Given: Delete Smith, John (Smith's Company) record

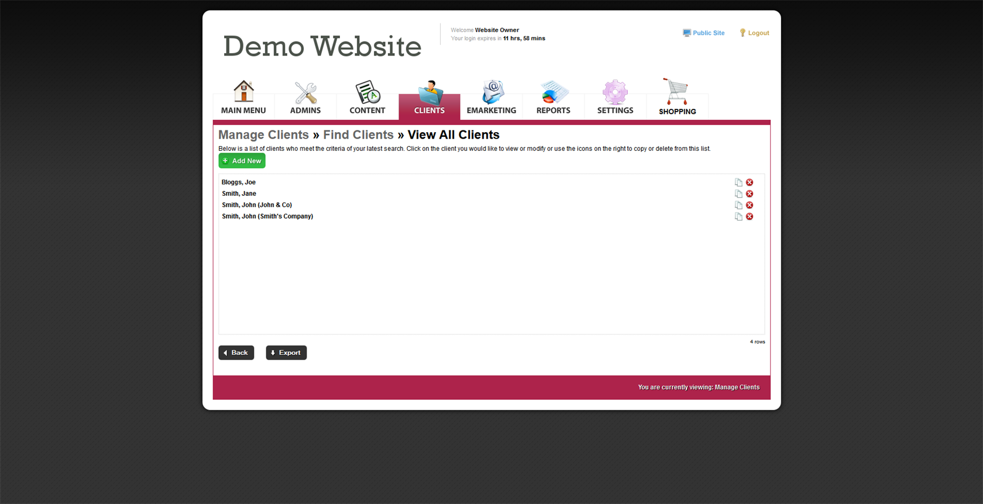Looking at the screenshot, I should (x=750, y=216).
